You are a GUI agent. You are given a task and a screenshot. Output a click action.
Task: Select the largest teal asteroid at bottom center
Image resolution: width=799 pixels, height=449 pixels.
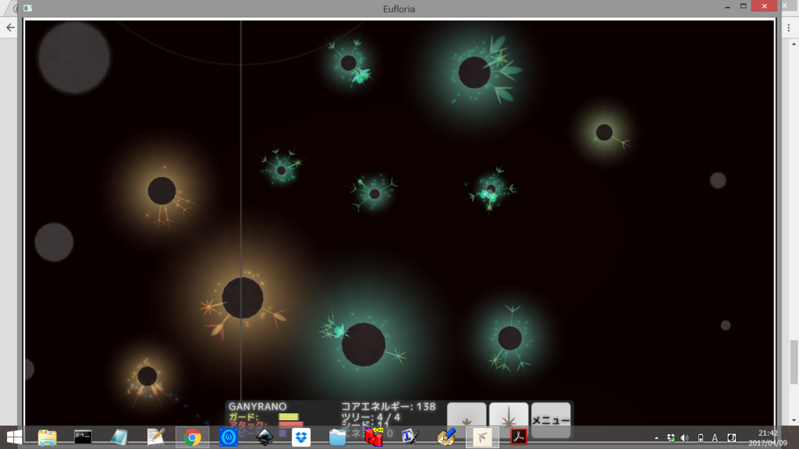coord(364,345)
